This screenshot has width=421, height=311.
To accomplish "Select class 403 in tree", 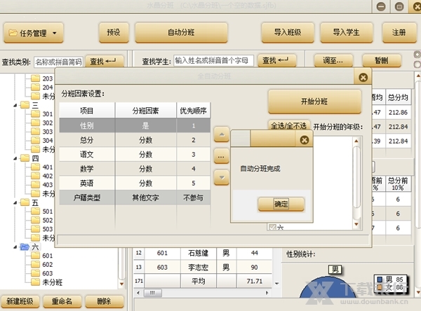I will tap(48, 185).
